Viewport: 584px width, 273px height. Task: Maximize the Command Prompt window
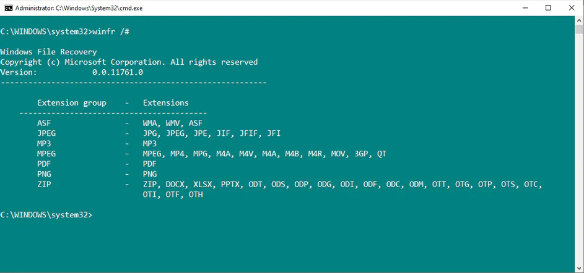(x=548, y=8)
